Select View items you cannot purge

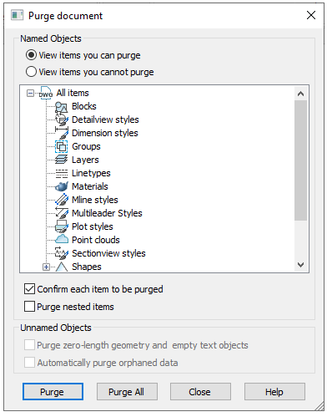90,72
